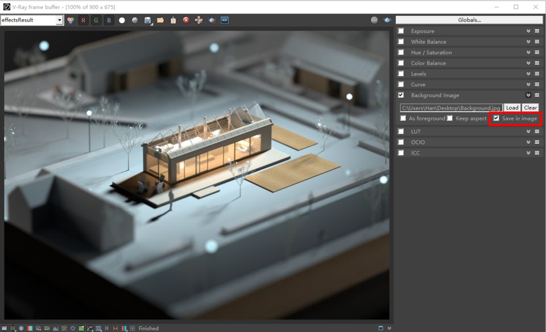Collapse the Background Image rollout
This screenshot has height=332, width=546.
[x=528, y=96]
